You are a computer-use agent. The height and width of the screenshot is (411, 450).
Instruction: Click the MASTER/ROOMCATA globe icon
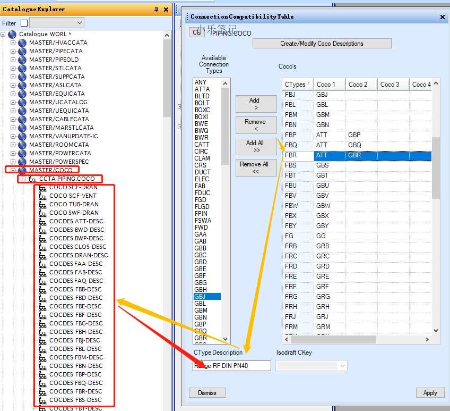22,145
